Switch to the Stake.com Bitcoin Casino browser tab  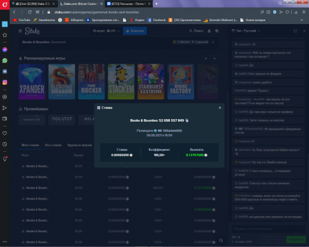point(80,4)
